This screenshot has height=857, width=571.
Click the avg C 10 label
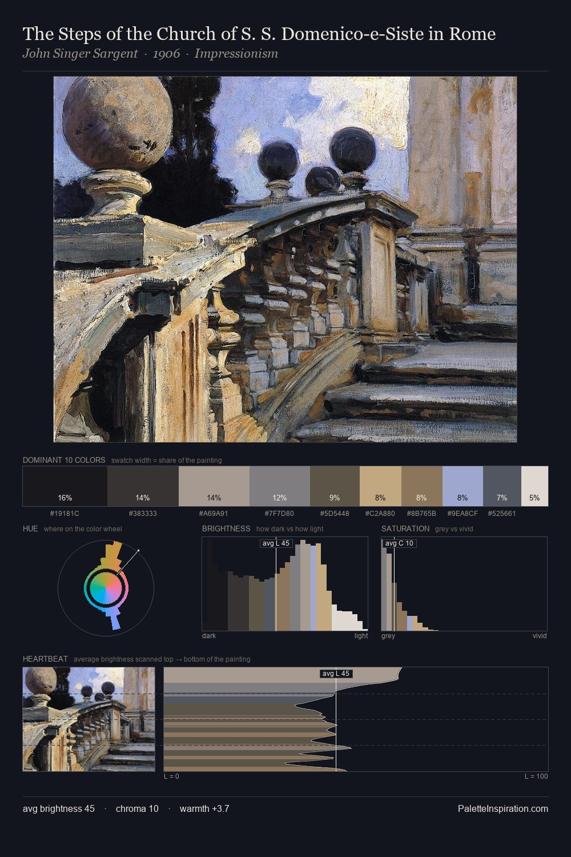tap(399, 543)
